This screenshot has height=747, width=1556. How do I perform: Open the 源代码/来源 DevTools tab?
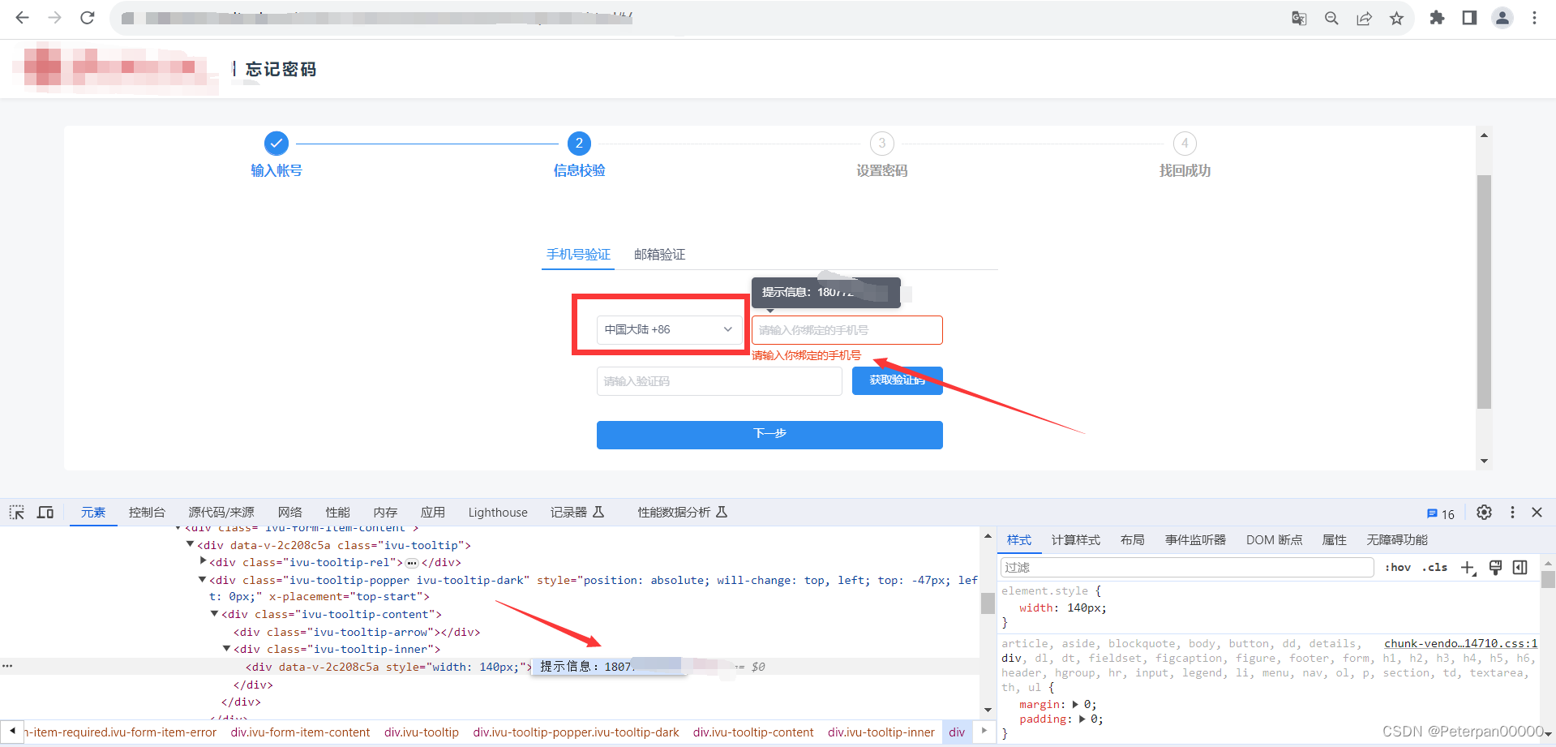pyautogui.click(x=221, y=513)
